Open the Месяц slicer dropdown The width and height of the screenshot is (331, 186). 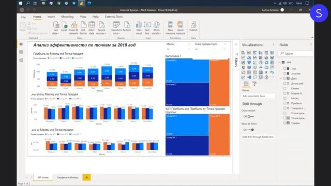[189, 49]
